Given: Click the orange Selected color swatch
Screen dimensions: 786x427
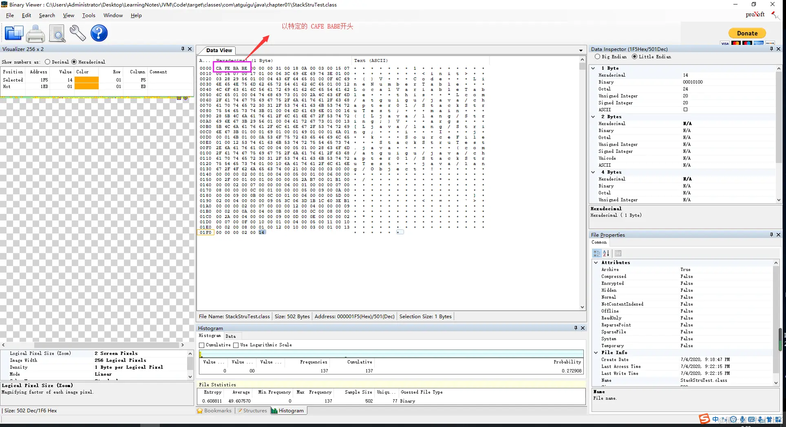Looking at the screenshot, I should [x=86, y=80].
